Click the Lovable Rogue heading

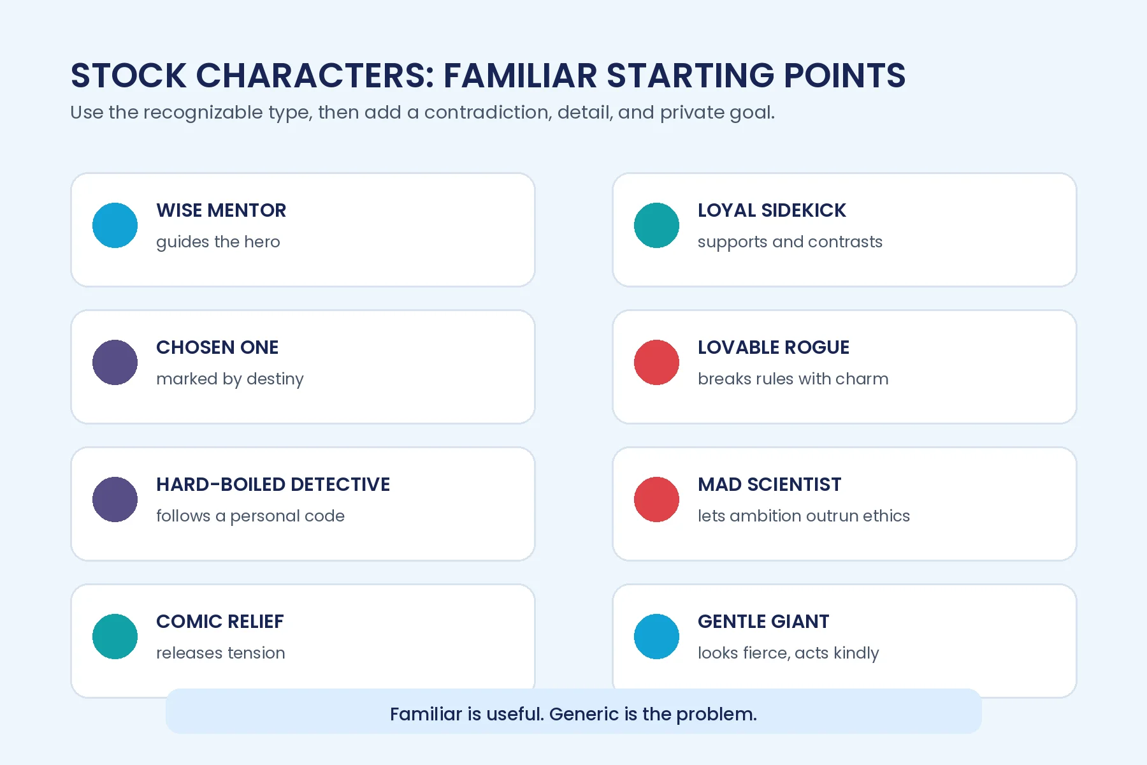point(774,347)
